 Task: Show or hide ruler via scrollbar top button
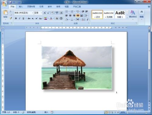(x=149, y=28)
